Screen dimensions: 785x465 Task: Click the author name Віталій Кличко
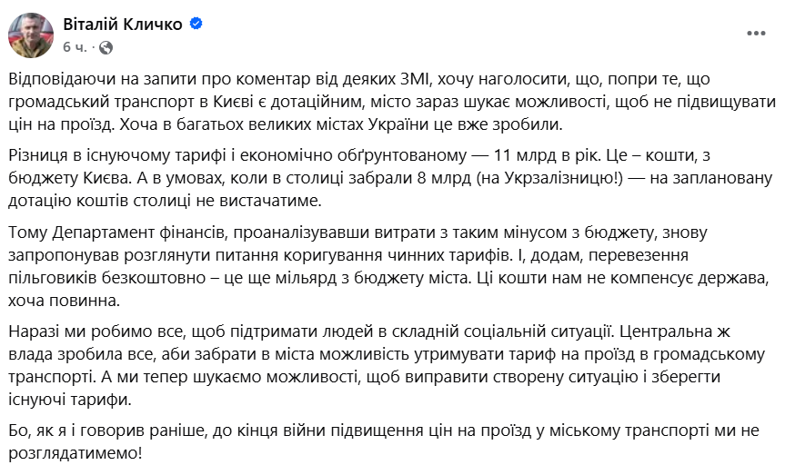[122, 25]
